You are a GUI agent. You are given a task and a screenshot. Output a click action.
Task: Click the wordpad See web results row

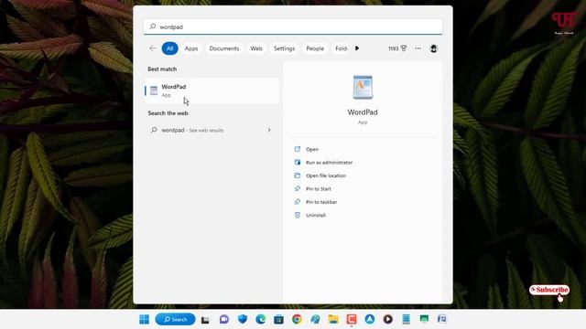212,130
